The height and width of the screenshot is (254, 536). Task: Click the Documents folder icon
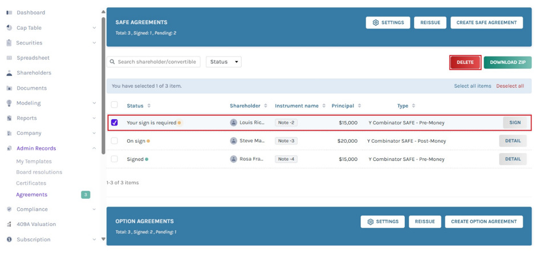(x=9, y=88)
